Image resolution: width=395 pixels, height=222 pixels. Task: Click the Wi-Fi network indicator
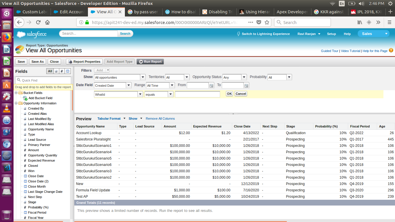tap(333, 3)
